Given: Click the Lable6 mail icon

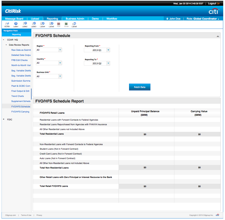Looking at the screenshot, I should [74, 24].
